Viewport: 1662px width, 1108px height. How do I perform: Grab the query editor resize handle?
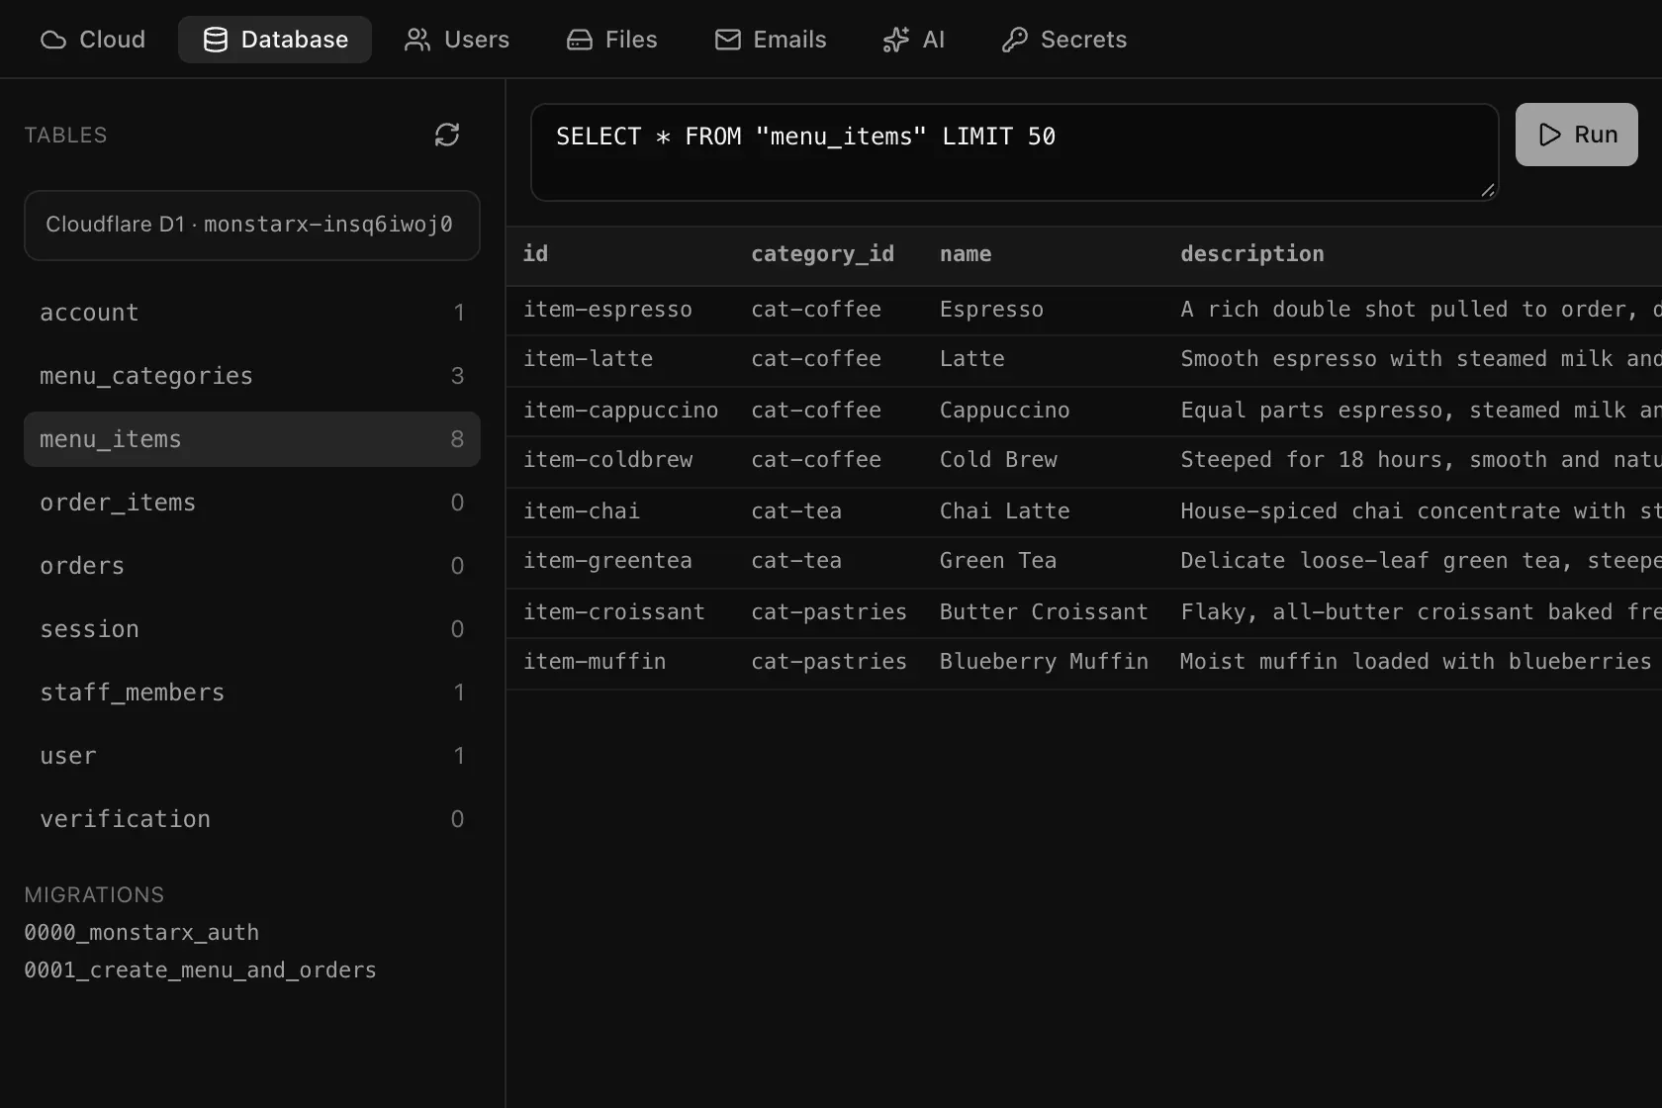[1488, 190]
